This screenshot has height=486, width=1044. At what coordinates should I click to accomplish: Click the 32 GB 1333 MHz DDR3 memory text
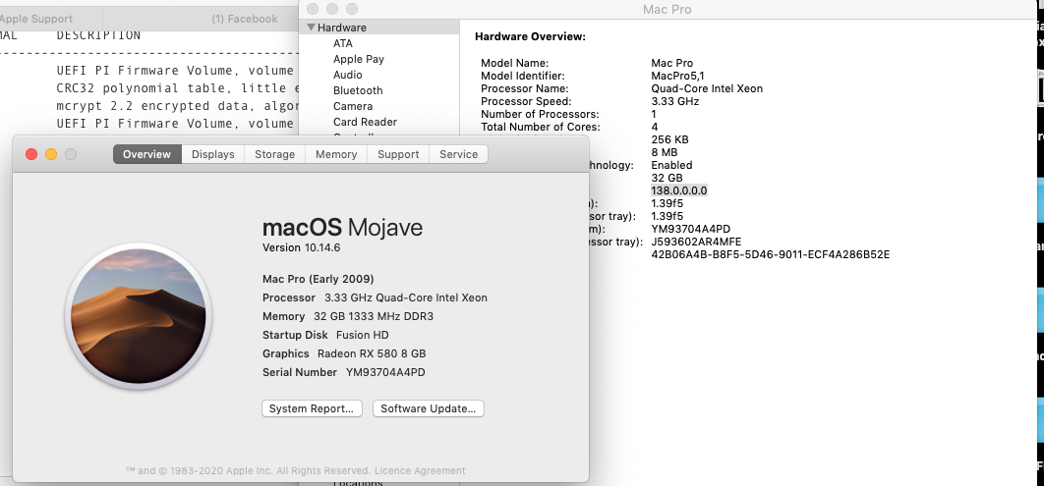coord(374,316)
